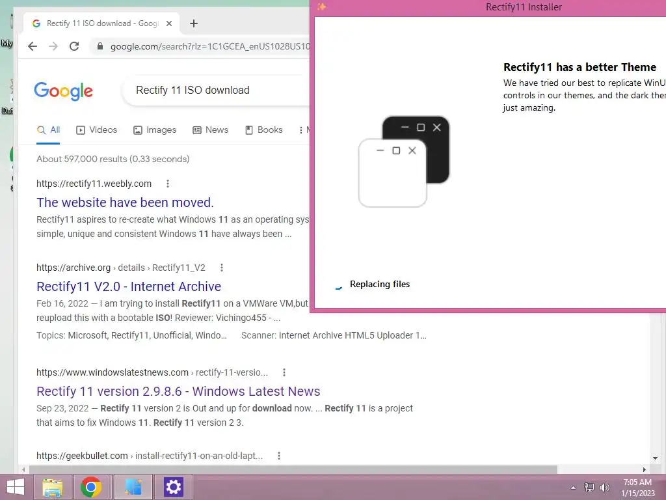Switch to Videos search results

point(96,130)
